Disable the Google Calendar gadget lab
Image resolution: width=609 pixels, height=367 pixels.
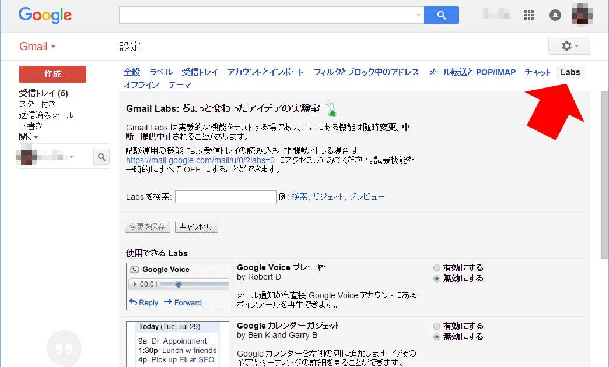click(x=437, y=337)
